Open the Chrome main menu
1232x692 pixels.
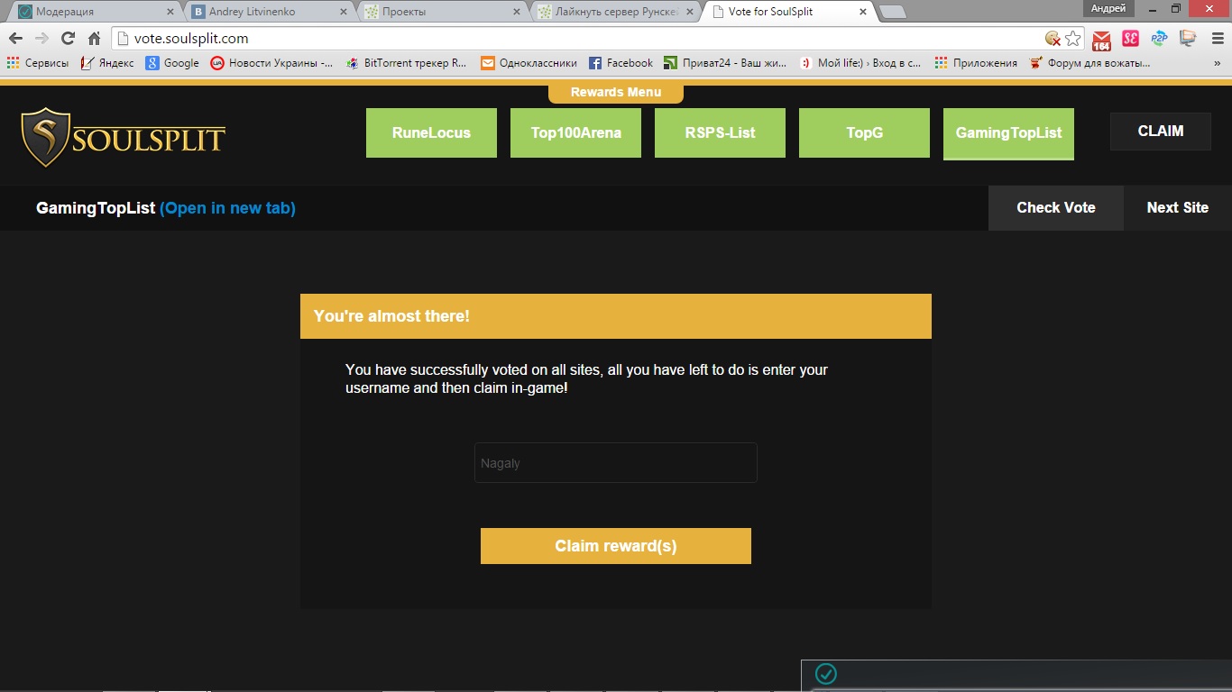(x=1217, y=39)
